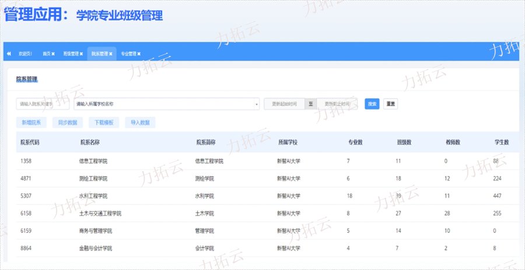Image resolution: width=525 pixels, height=270 pixels.
Task: Click 新智AI大学 in the 8864 row
Action: [289, 248]
